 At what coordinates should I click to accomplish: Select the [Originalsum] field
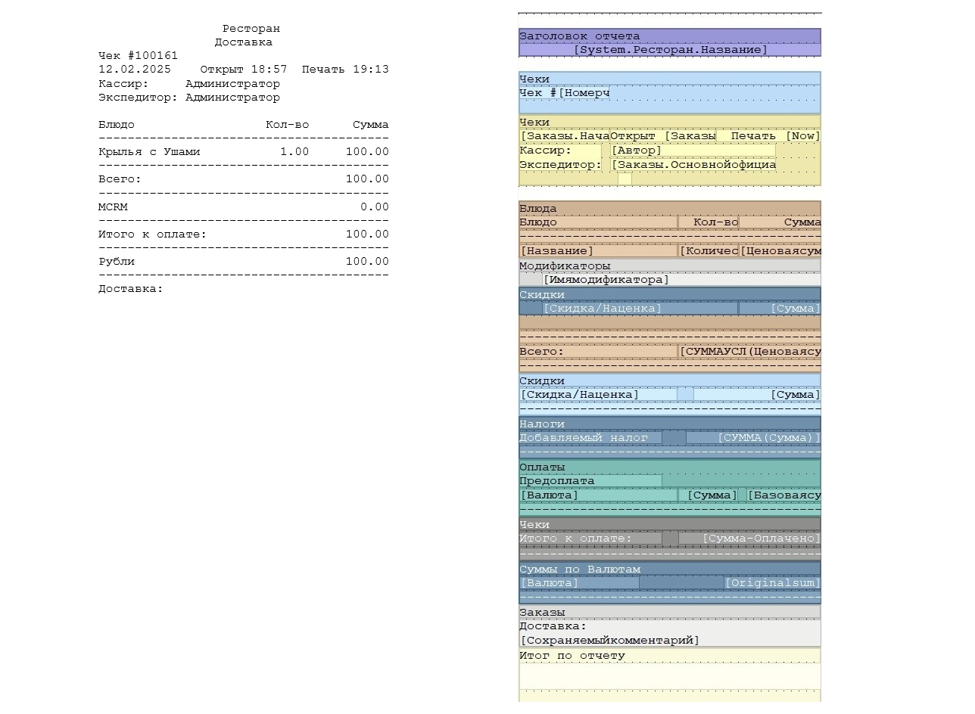click(x=772, y=583)
